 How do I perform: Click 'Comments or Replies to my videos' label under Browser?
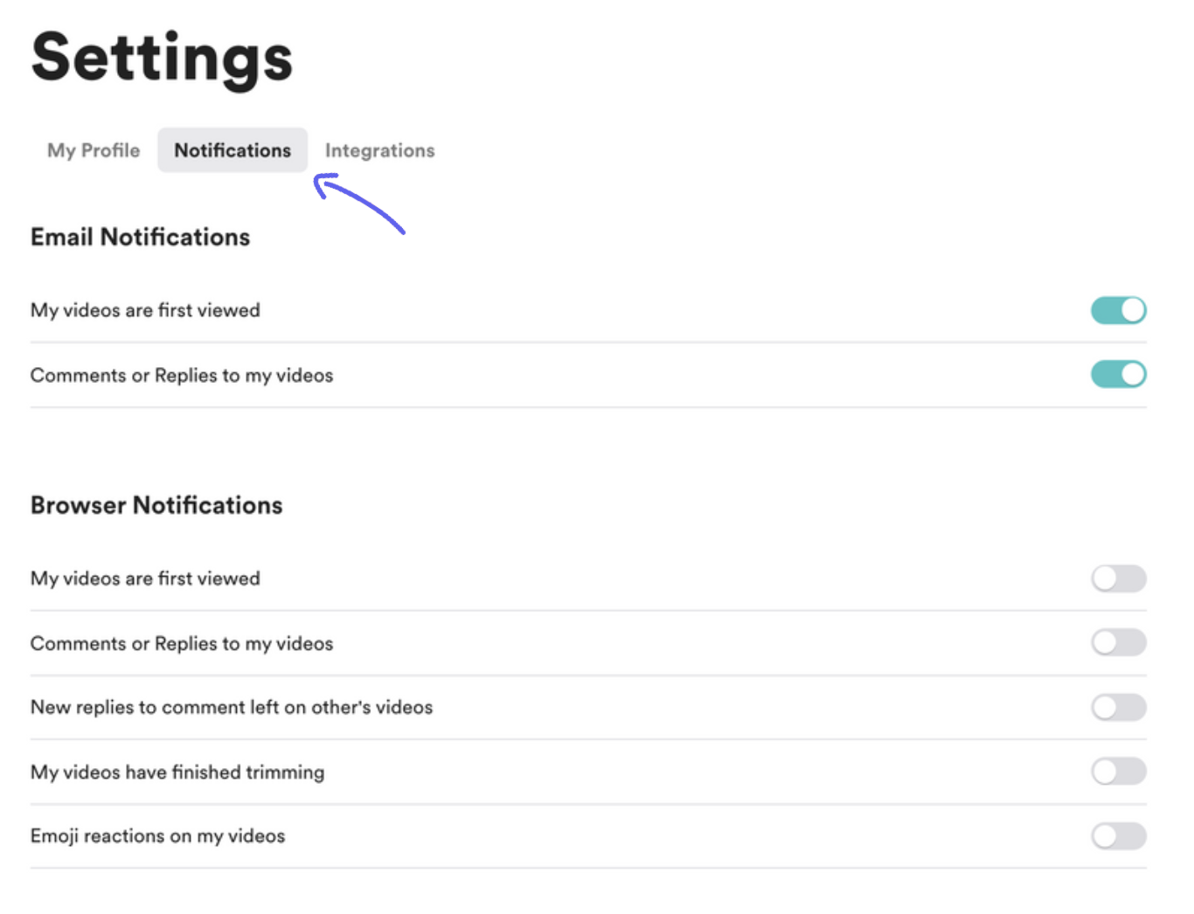coord(182,643)
